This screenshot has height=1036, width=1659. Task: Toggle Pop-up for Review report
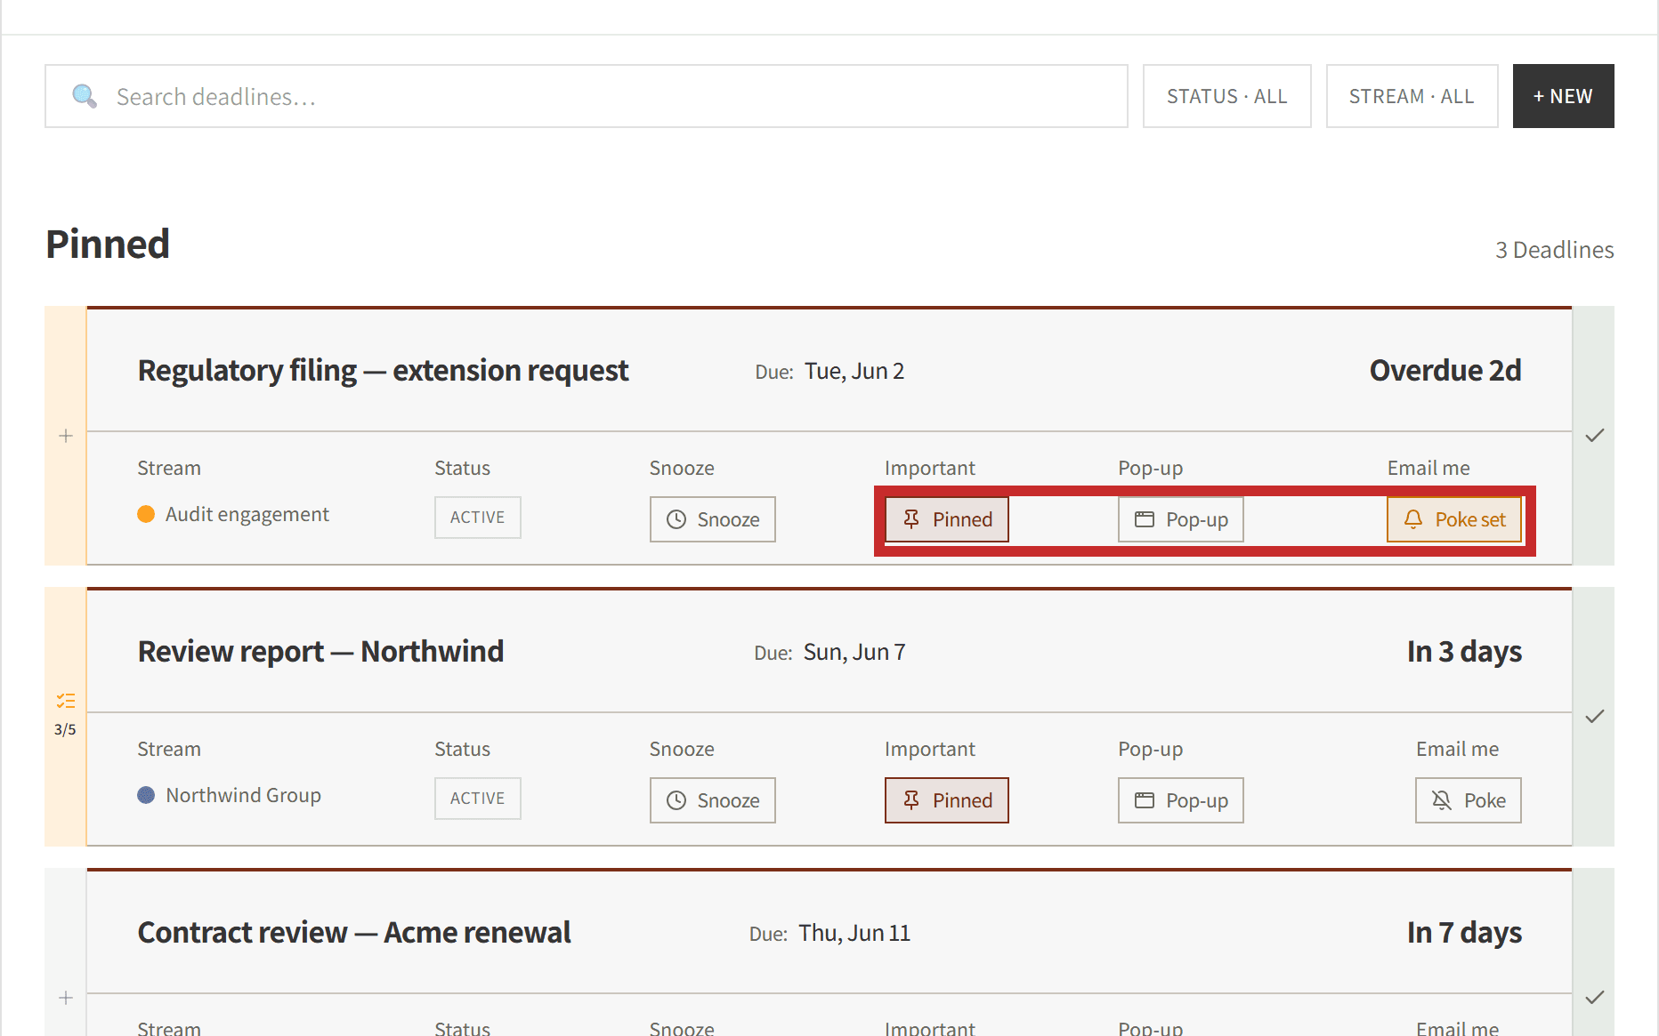point(1180,800)
